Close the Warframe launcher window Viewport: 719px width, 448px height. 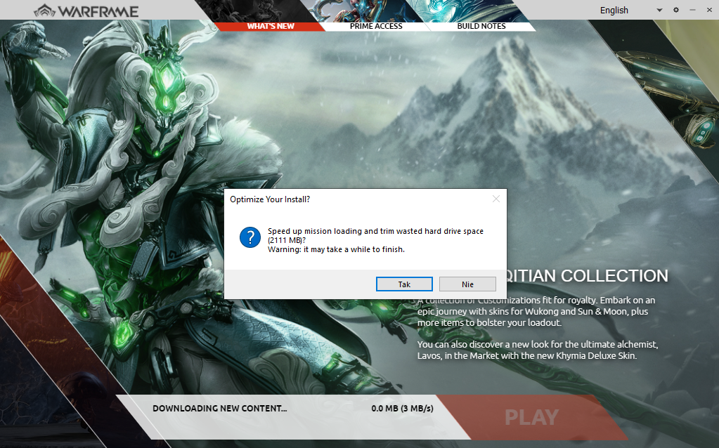point(709,10)
